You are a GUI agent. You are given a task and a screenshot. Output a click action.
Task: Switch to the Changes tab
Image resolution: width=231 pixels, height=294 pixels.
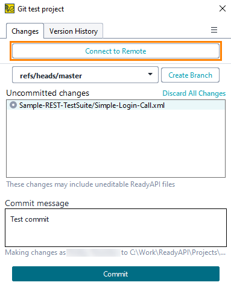pyautogui.click(x=25, y=31)
